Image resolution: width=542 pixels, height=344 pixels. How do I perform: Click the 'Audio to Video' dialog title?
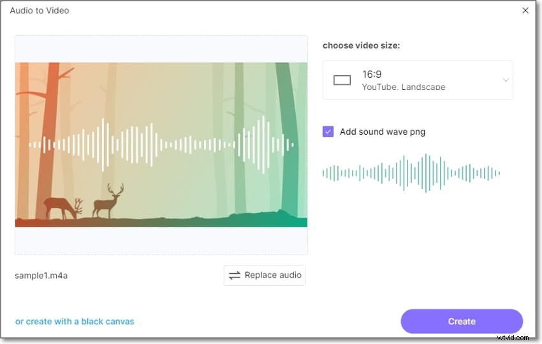tap(40, 10)
